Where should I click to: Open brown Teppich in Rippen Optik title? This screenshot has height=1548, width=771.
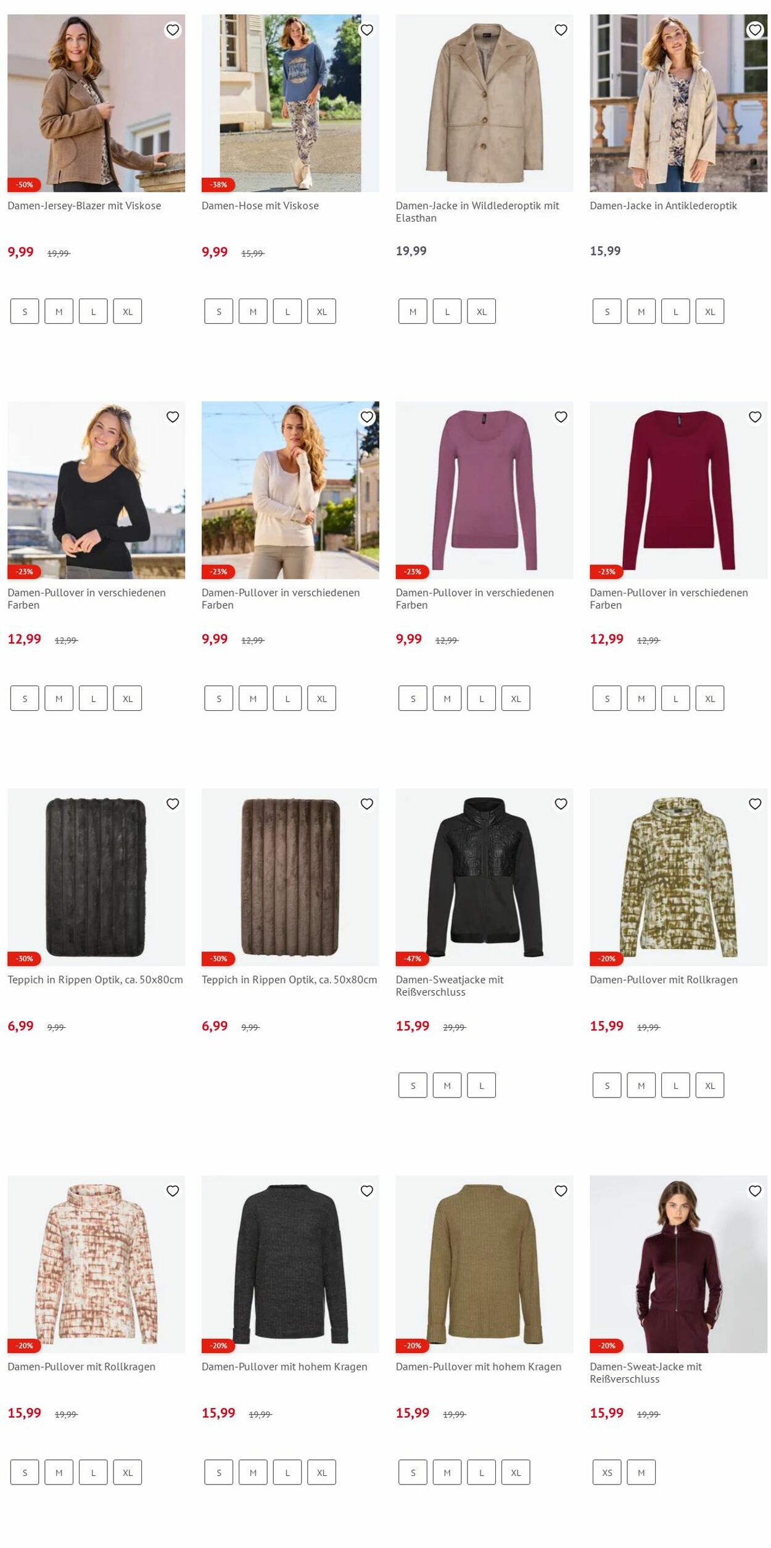[289, 980]
